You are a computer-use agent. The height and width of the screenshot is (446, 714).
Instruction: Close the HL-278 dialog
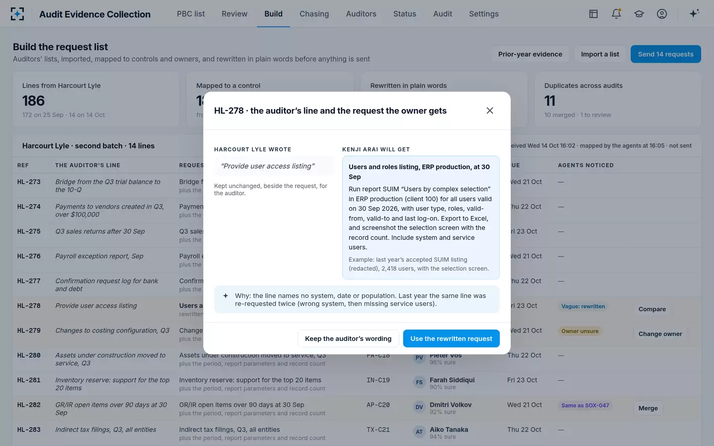(490, 111)
